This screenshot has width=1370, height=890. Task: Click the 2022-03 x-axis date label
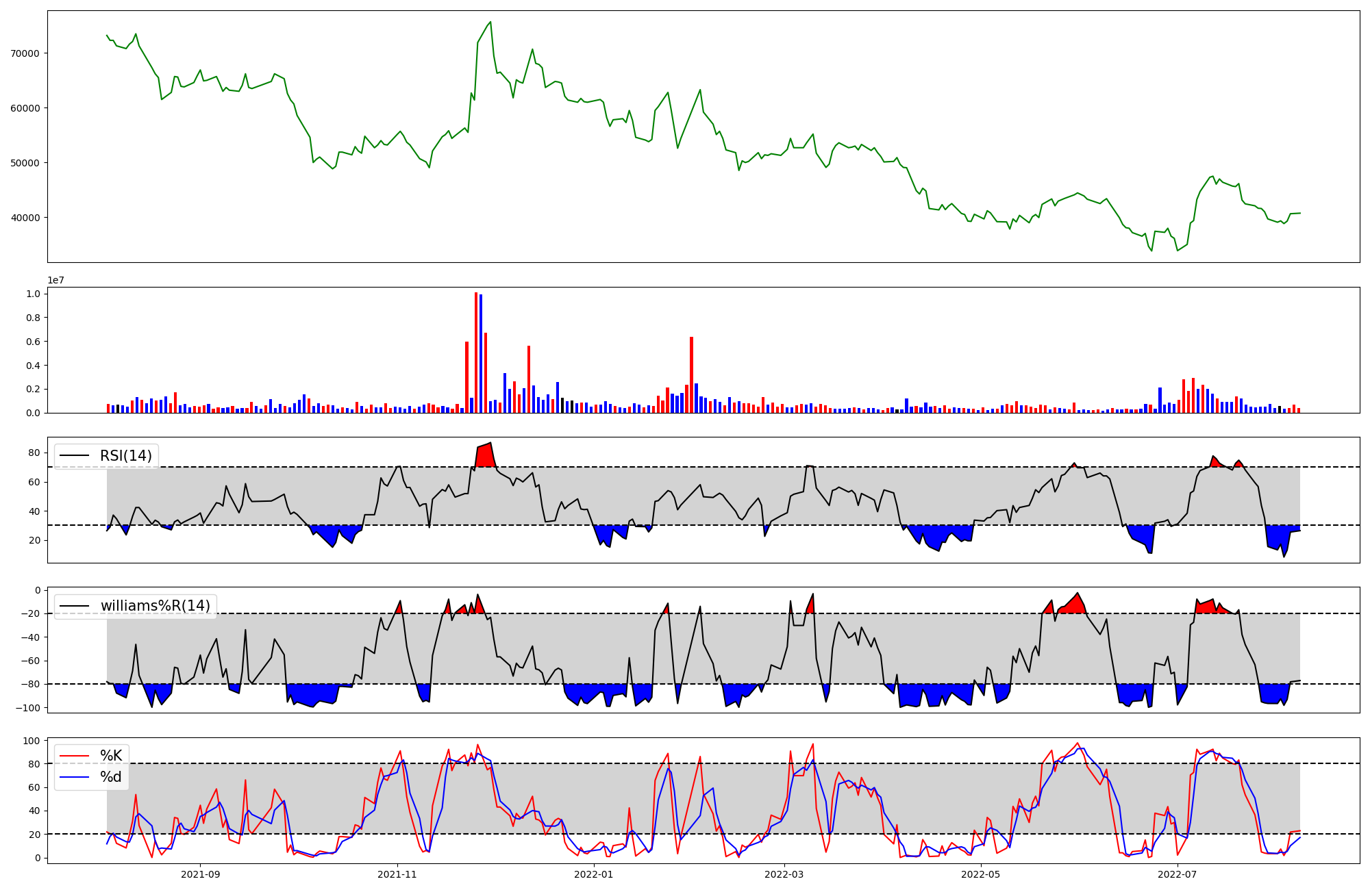(x=784, y=874)
